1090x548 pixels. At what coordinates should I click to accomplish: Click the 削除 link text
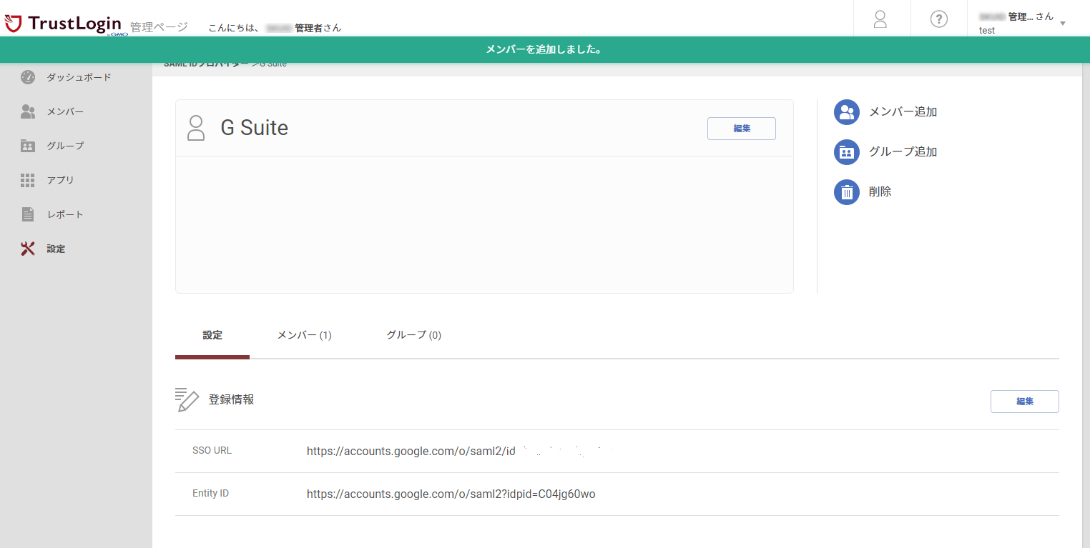pyautogui.click(x=880, y=191)
